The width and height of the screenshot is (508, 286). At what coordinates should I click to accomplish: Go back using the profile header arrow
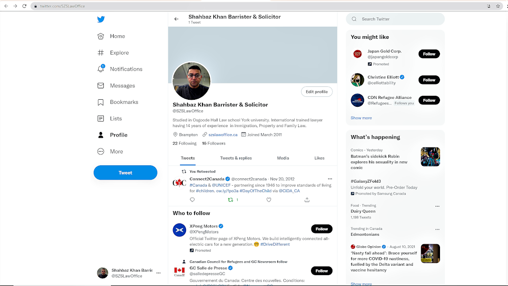point(176,19)
